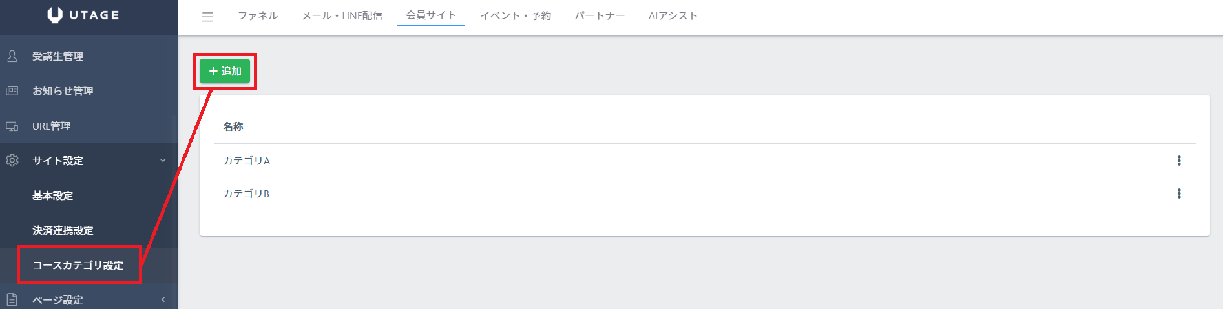
Task: Open 基本設定 in the sidebar
Action: 53,195
